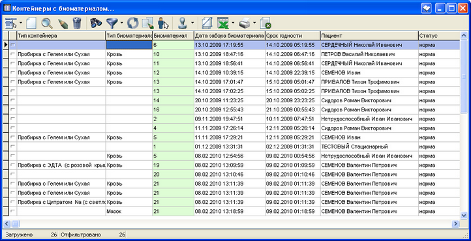471x241 pixels.
Task: Click horizontal scrollbar right arrow
Action: click(x=456, y=223)
